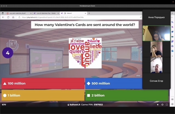The width and height of the screenshot is (175, 114).
Task: Select Анна Породько participant tile
Action: click(156, 17)
